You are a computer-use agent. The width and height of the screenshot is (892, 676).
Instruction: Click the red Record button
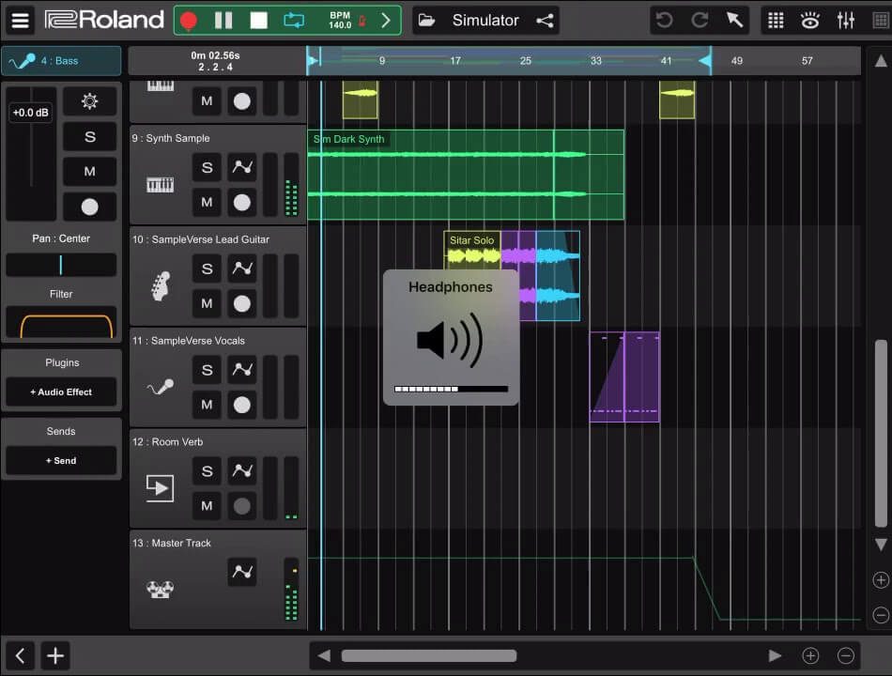click(189, 21)
